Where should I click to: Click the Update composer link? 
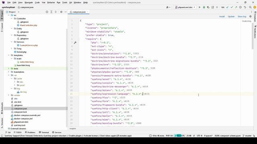231,16
